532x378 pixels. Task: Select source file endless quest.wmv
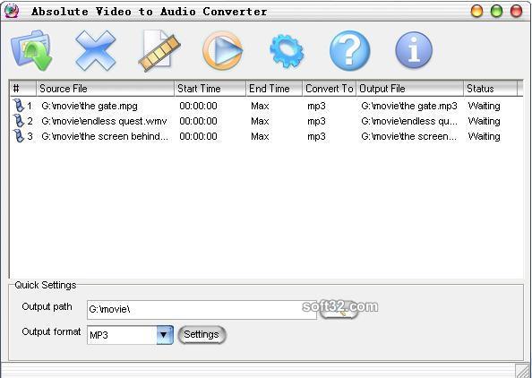[x=104, y=121]
